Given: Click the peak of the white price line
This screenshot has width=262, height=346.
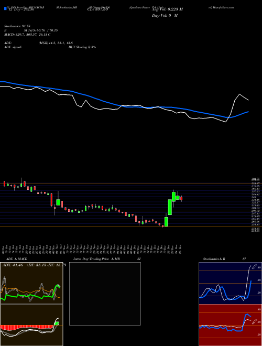Looking at the screenshot, I should pyautogui.click(x=239, y=94).
